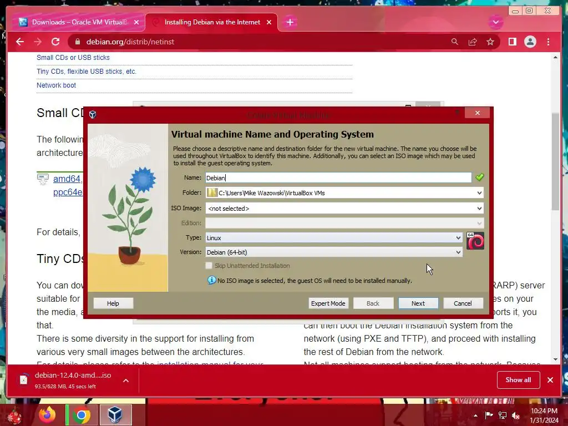Show hidden tray icons arrow
The width and height of the screenshot is (568, 426).
[x=475, y=415]
